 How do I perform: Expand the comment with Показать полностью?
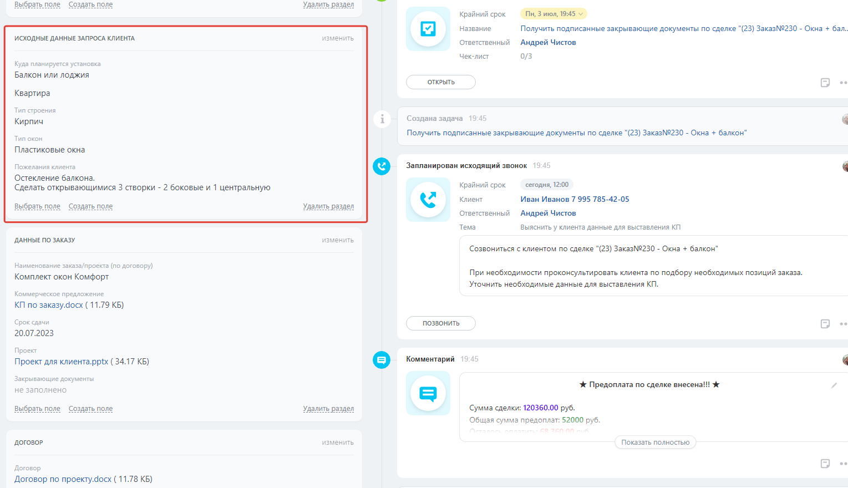[656, 443]
